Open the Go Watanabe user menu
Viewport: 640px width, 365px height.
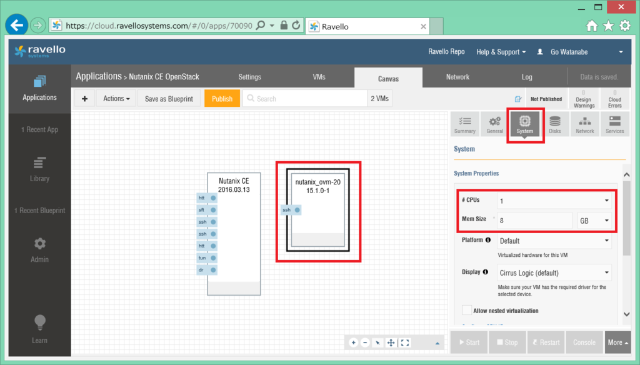pos(581,52)
